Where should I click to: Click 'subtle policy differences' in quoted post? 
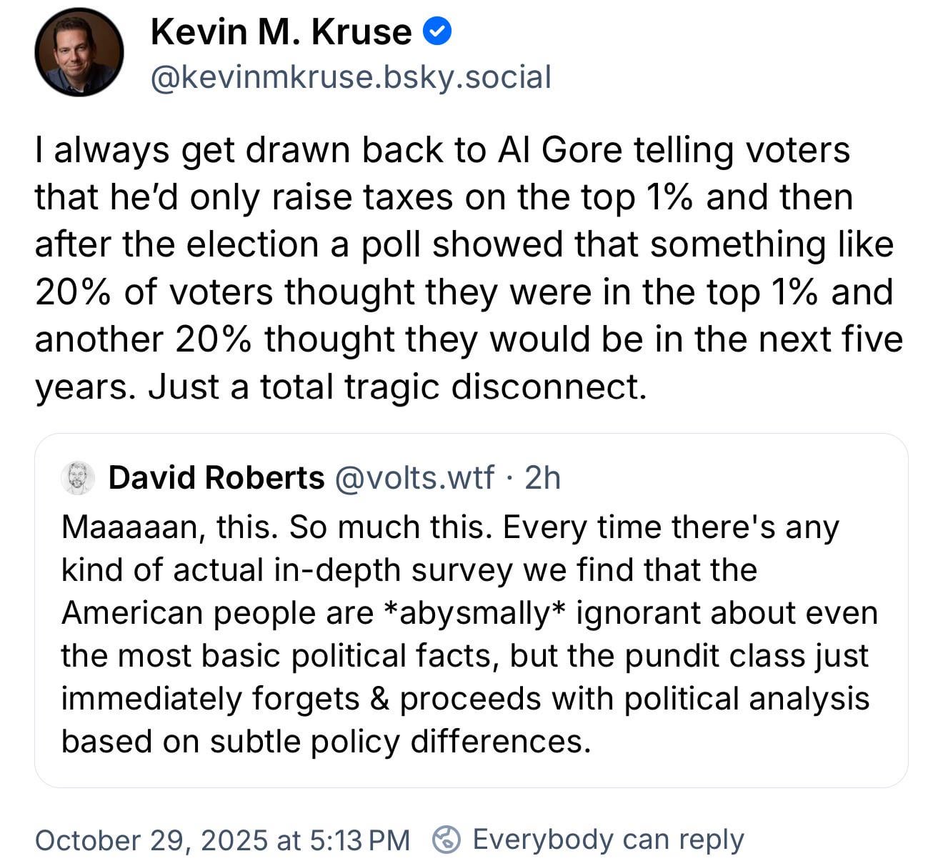point(400,742)
